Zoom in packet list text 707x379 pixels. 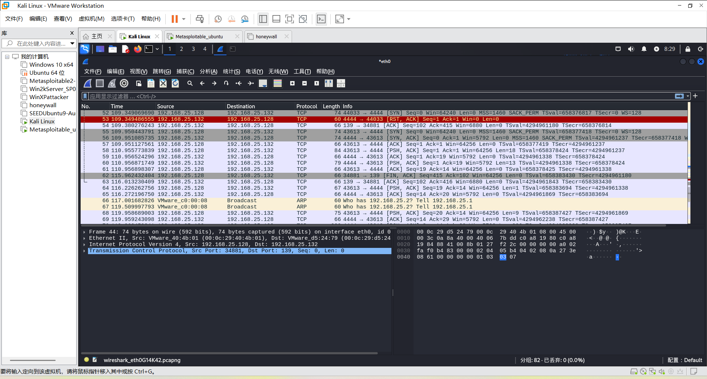pos(292,84)
